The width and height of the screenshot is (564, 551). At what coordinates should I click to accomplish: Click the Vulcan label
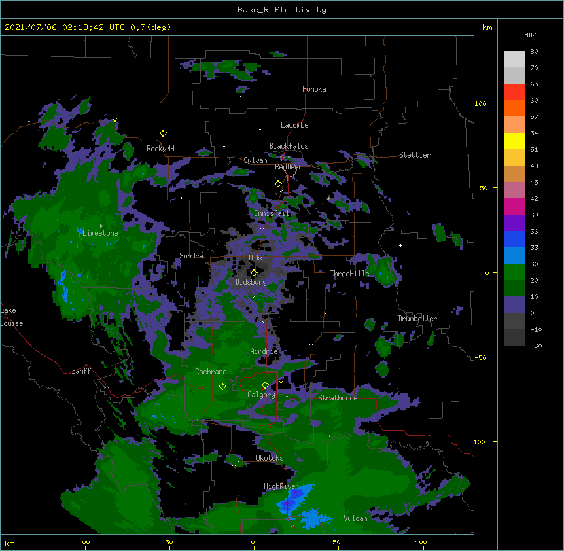(x=355, y=518)
